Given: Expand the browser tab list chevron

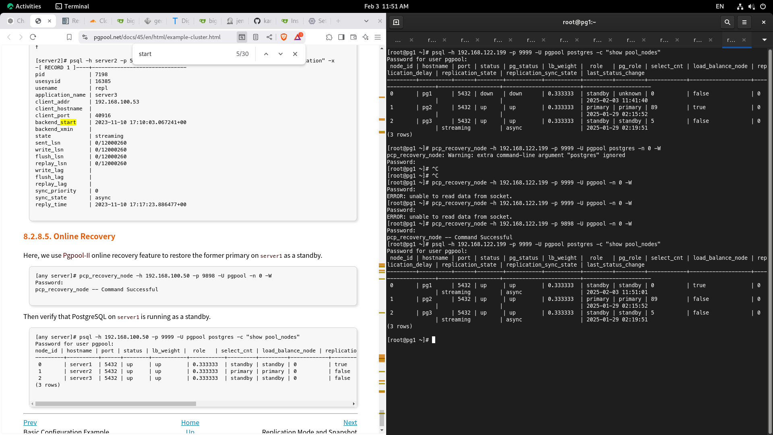Looking at the screenshot, I should tap(366, 21).
